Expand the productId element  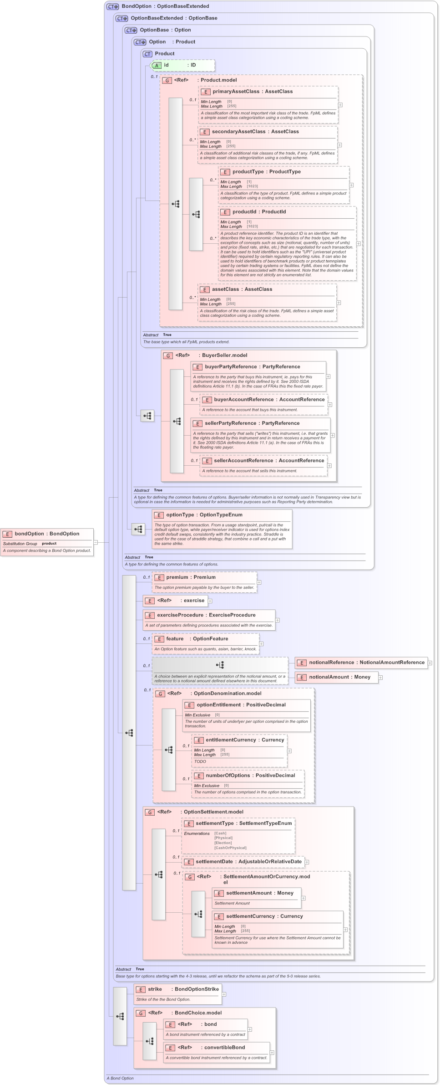[x=359, y=244]
